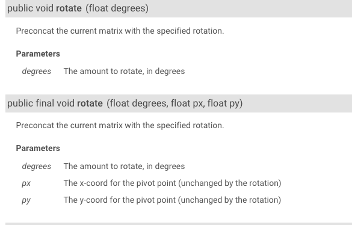This screenshot has height=225, width=352.
Task: Click "float py" in the second signature
Action: point(224,103)
